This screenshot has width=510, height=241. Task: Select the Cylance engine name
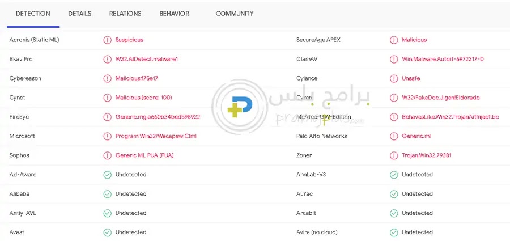click(x=307, y=78)
